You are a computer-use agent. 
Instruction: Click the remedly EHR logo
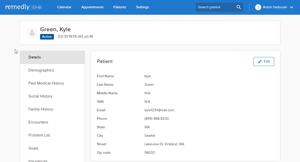(23, 7)
